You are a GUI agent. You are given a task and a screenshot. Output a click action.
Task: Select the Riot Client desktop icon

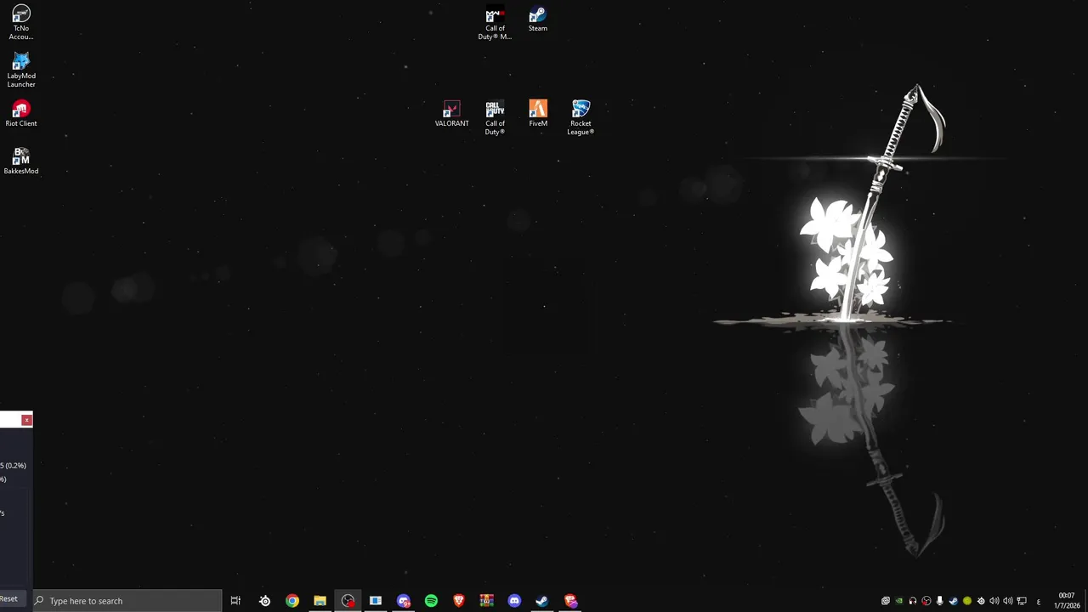click(21, 114)
